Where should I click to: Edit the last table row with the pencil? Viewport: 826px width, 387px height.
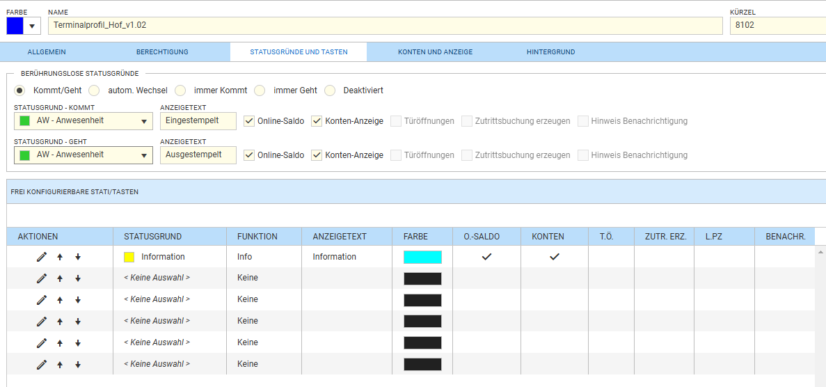(x=42, y=364)
